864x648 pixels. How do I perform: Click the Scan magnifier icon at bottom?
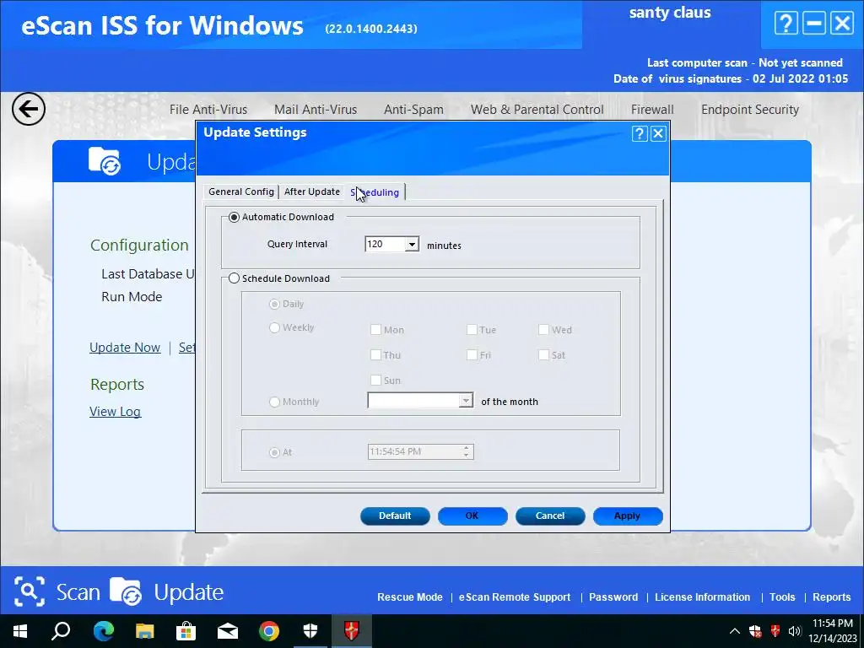click(30, 591)
